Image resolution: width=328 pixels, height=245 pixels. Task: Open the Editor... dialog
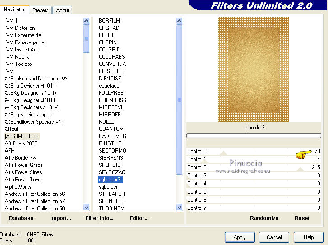[x=139, y=218]
